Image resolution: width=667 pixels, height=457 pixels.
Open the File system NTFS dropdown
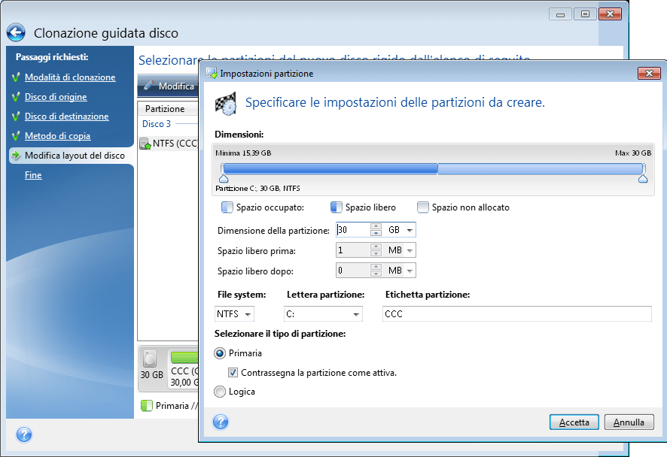(234, 314)
